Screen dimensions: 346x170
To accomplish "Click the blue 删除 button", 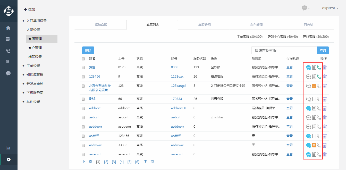I will (88, 50).
